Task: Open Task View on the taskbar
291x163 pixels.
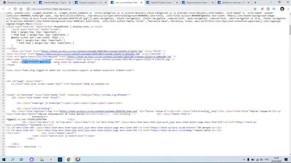Action: pyautogui.click(x=21, y=159)
